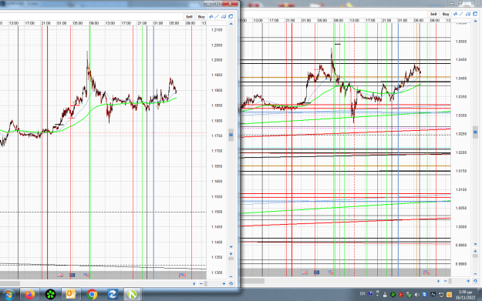This screenshot has width=482, height=301.
Task: Open blue arrows sync app in taskbar
Action: pyautogui.click(x=112, y=295)
